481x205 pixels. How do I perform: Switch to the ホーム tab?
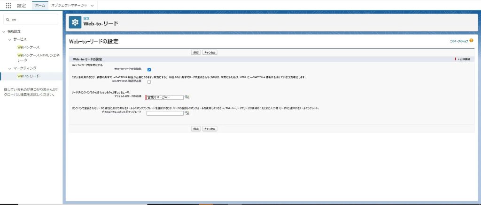(x=40, y=6)
